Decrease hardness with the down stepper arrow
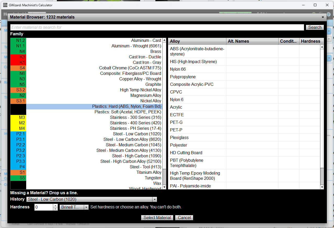The width and height of the screenshot is (334, 228). coord(56,209)
